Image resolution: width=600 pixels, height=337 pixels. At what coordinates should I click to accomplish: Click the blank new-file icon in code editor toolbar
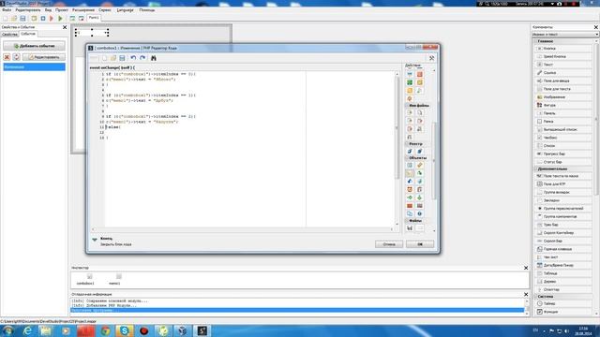[x=104, y=58]
